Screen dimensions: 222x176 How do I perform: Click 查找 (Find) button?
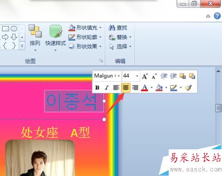point(118,28)
